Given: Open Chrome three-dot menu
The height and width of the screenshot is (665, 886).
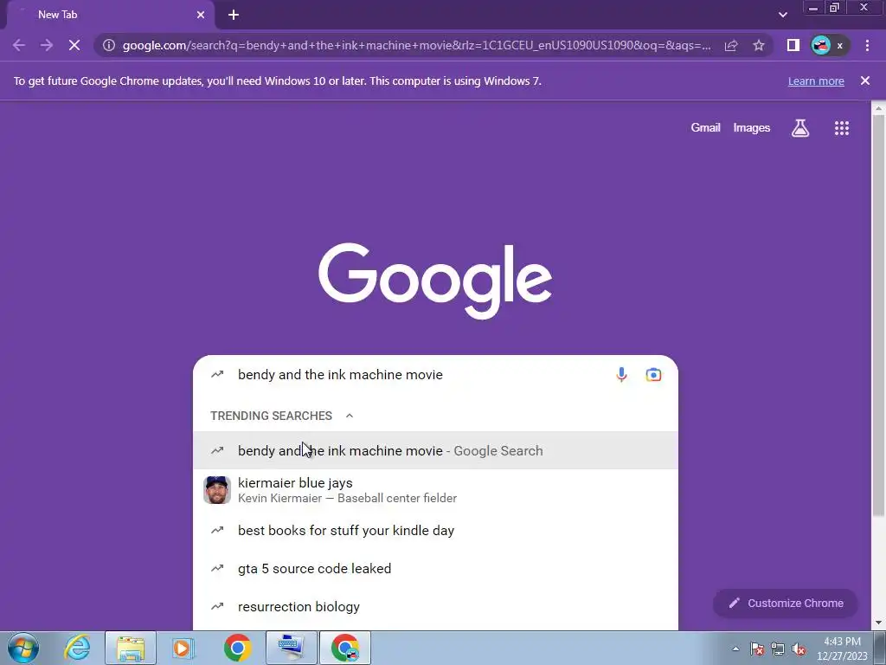Looking at the screenshot, I should pos(867,45).
